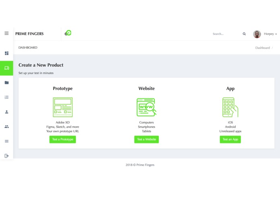Click the DASHBOARD page label
This screenshot has width=280, height=199.
click(x=28, y=48)
